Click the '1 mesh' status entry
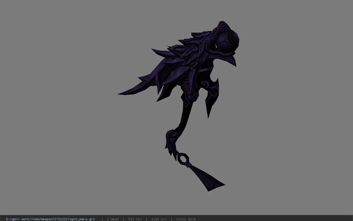 [113, 219]
